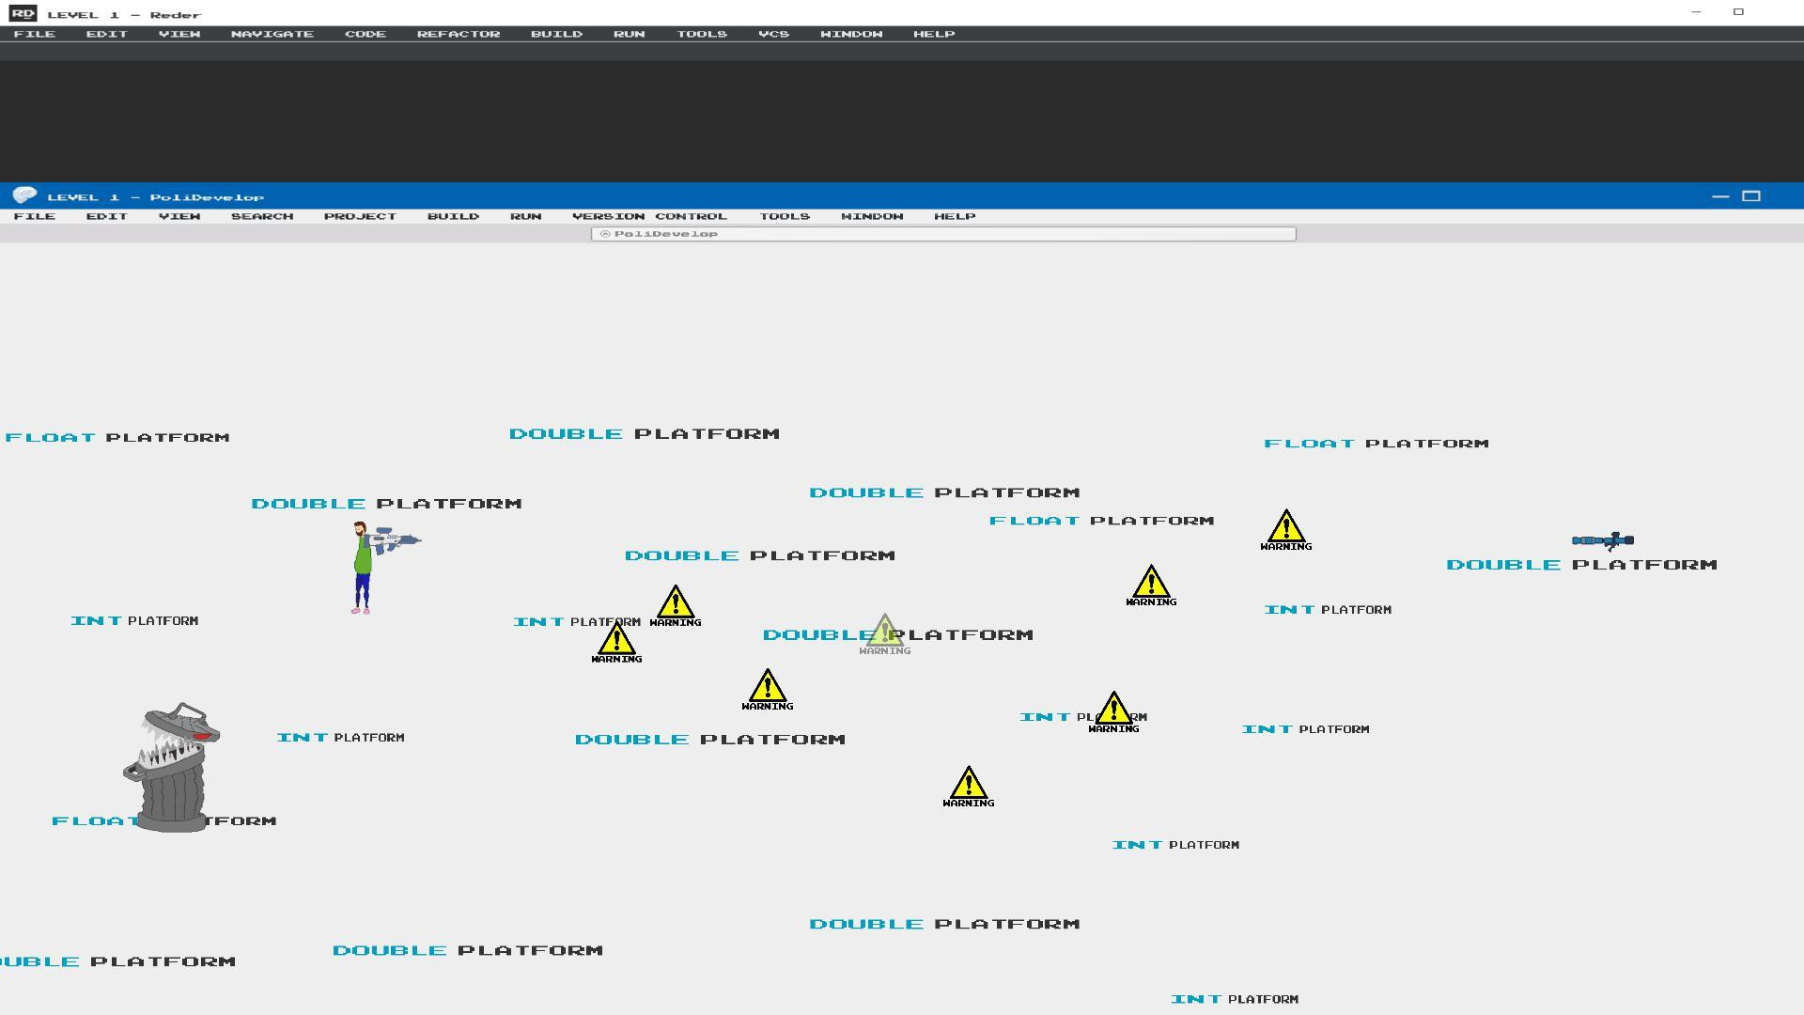Open the Navigate menu in Reder

(272, 34)
